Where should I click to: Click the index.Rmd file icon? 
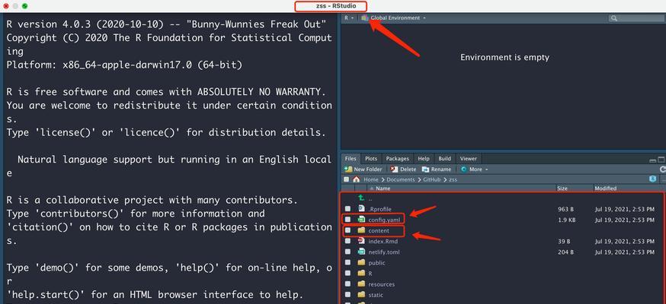click(x=361, y=241)
